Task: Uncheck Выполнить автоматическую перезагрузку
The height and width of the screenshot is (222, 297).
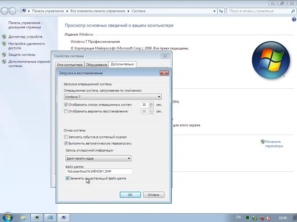Action: (x=66, y=143)
